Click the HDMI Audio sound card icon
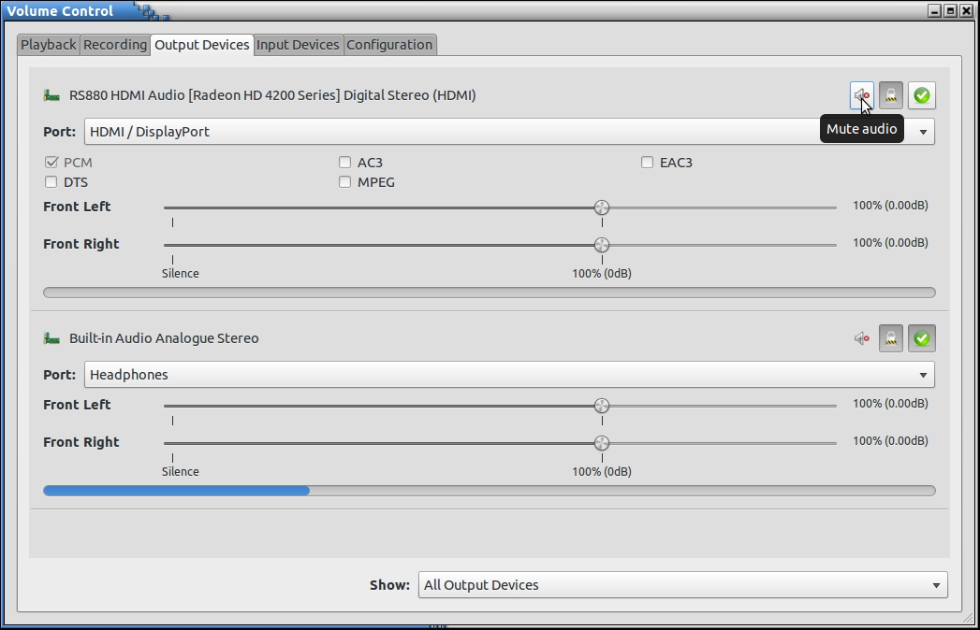 51,95
